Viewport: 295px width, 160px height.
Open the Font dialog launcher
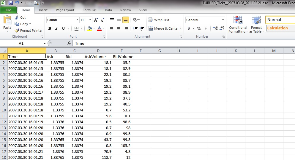tap(104, 37)
